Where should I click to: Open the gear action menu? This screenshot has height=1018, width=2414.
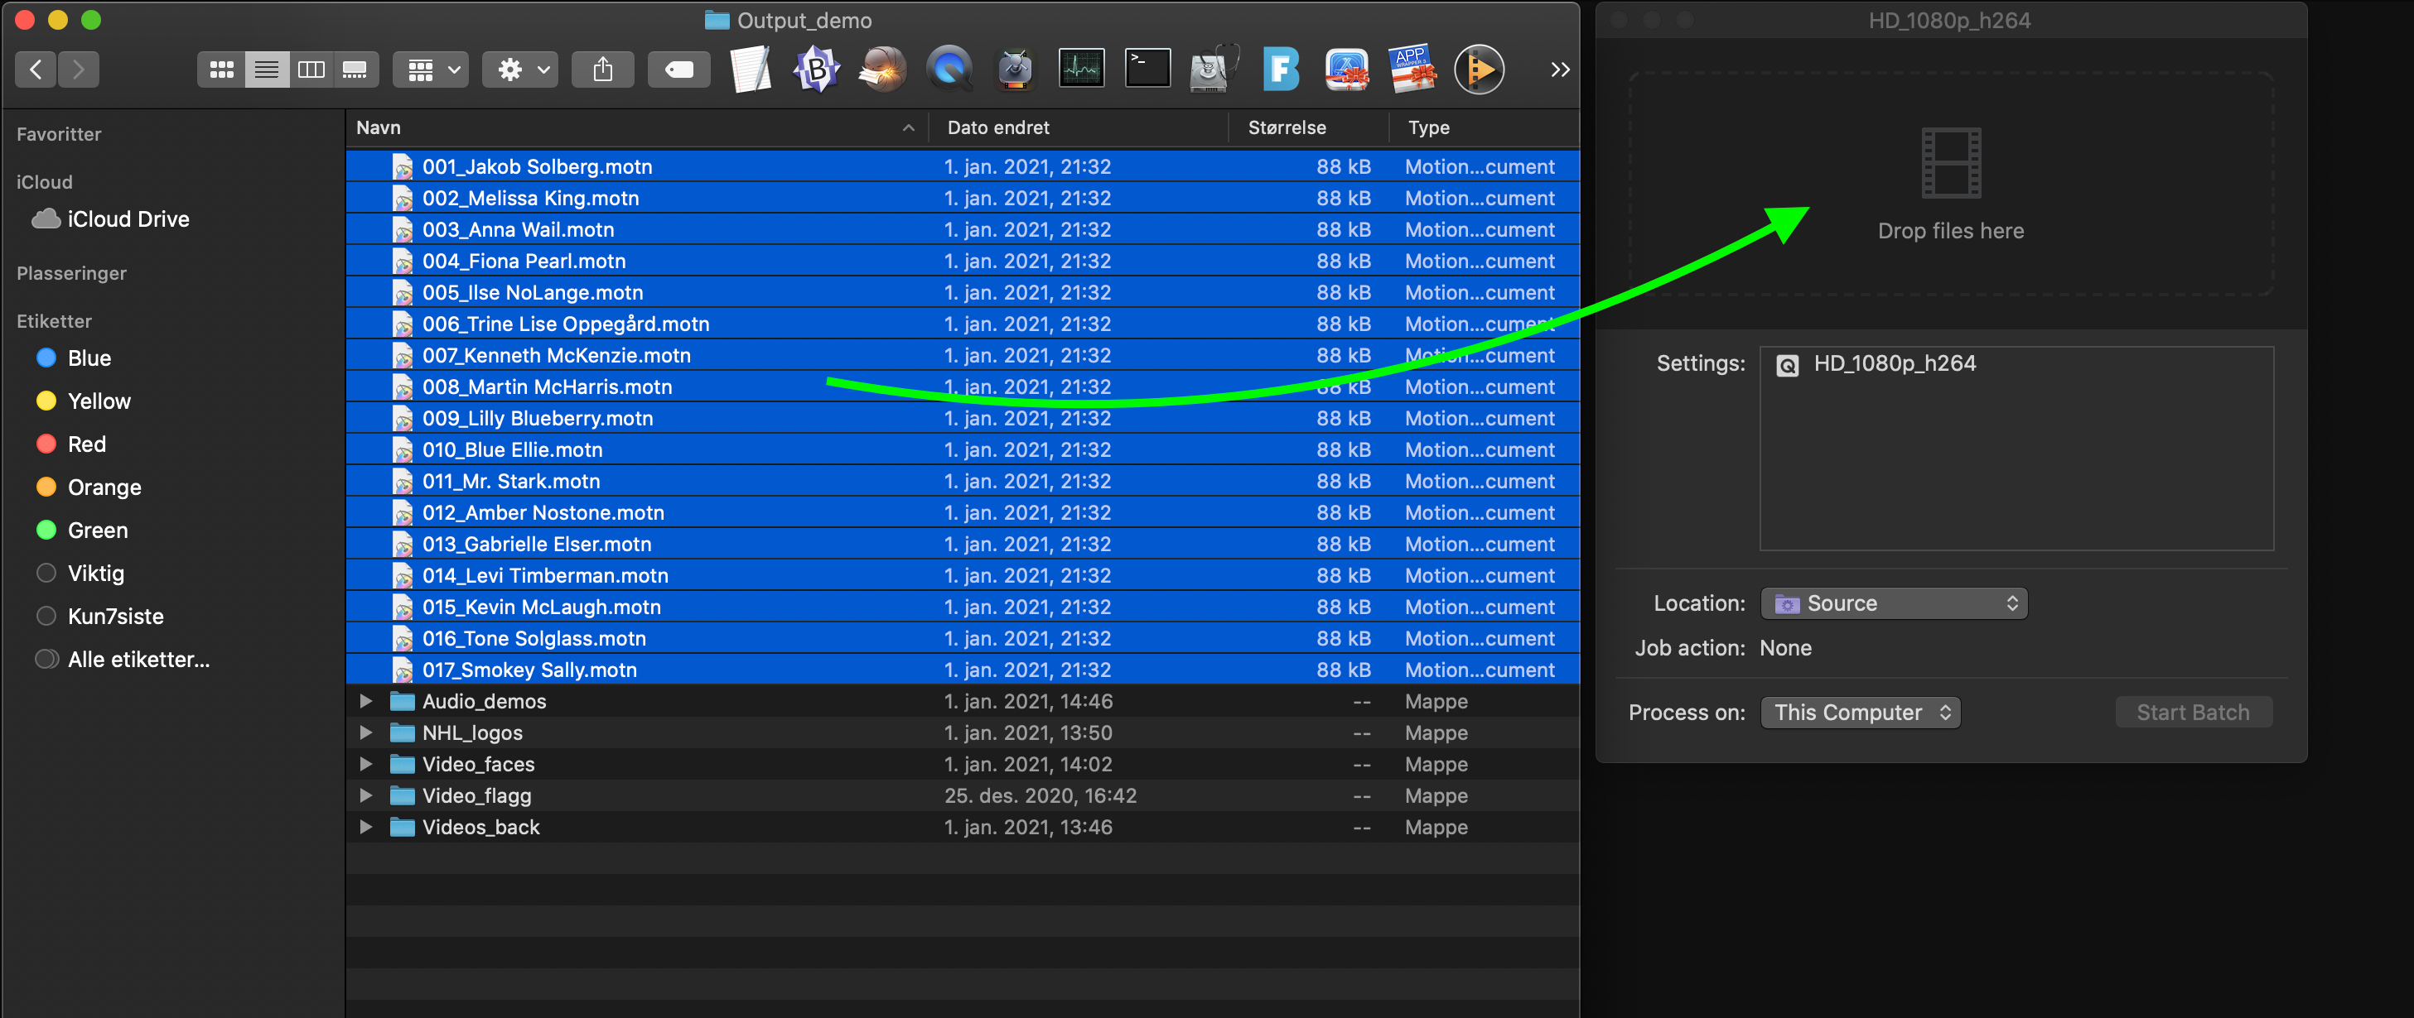point(520,70)
